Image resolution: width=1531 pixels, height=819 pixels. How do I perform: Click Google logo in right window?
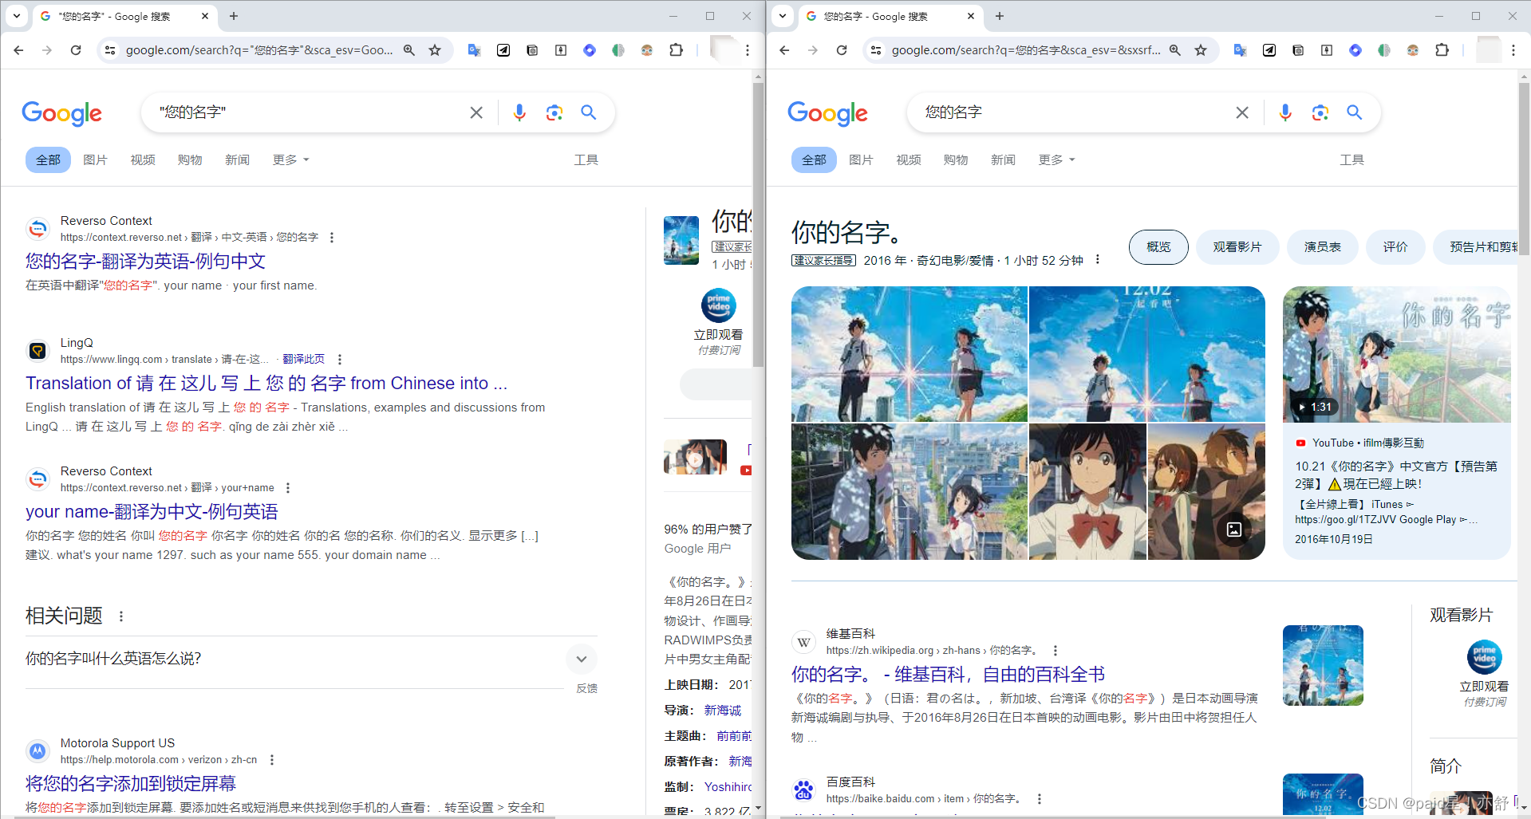(x=827, y=113)
